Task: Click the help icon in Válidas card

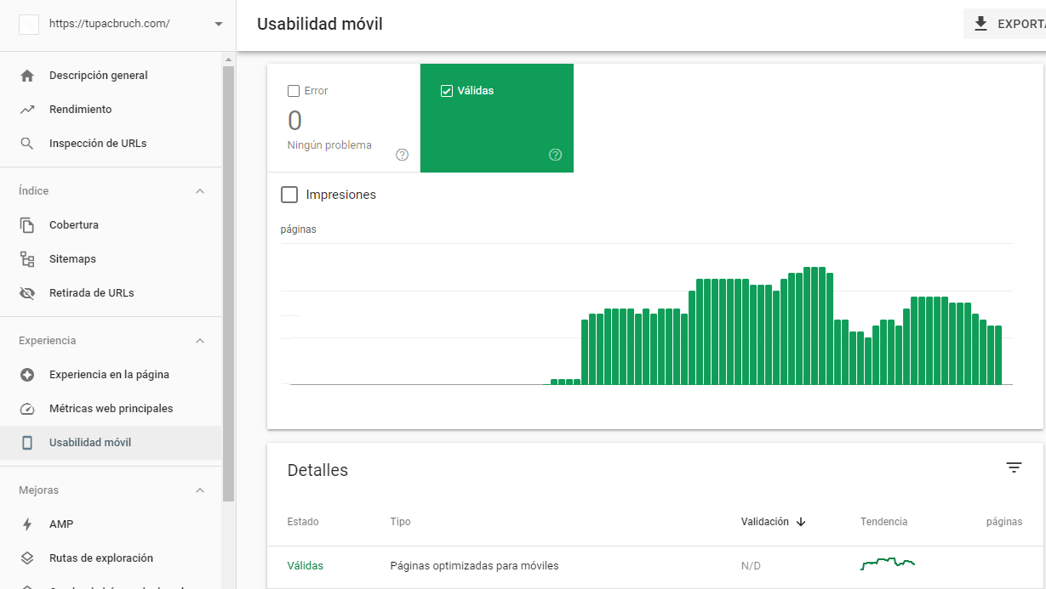Action: pos(556,155)
